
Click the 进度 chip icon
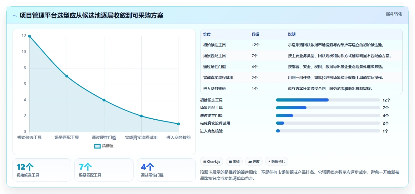[250, 162]
